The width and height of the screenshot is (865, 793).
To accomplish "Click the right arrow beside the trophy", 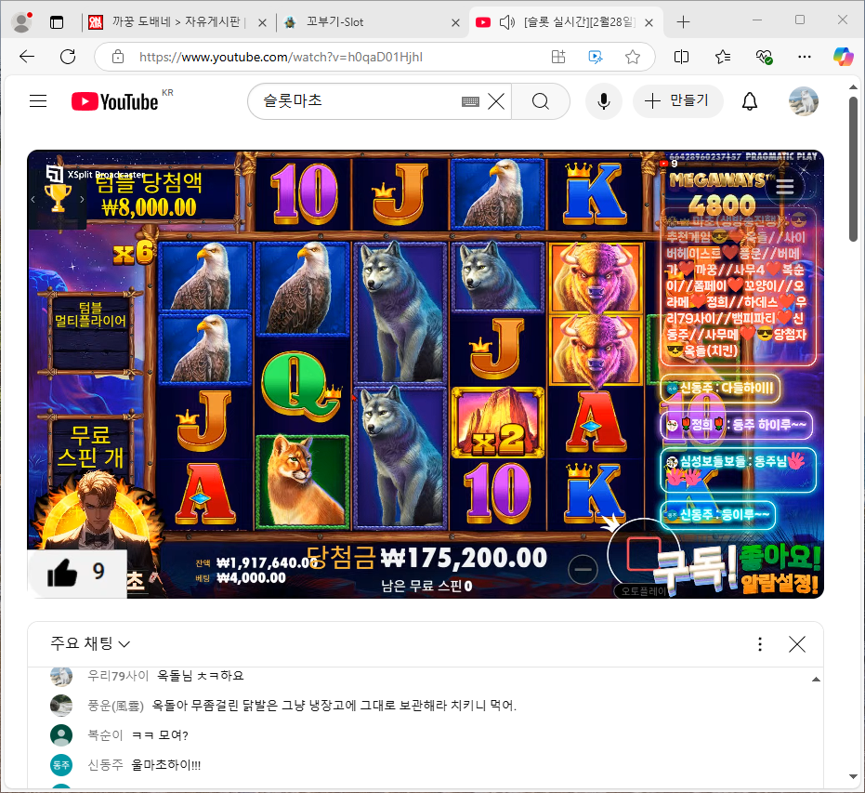I will [82, 199].
